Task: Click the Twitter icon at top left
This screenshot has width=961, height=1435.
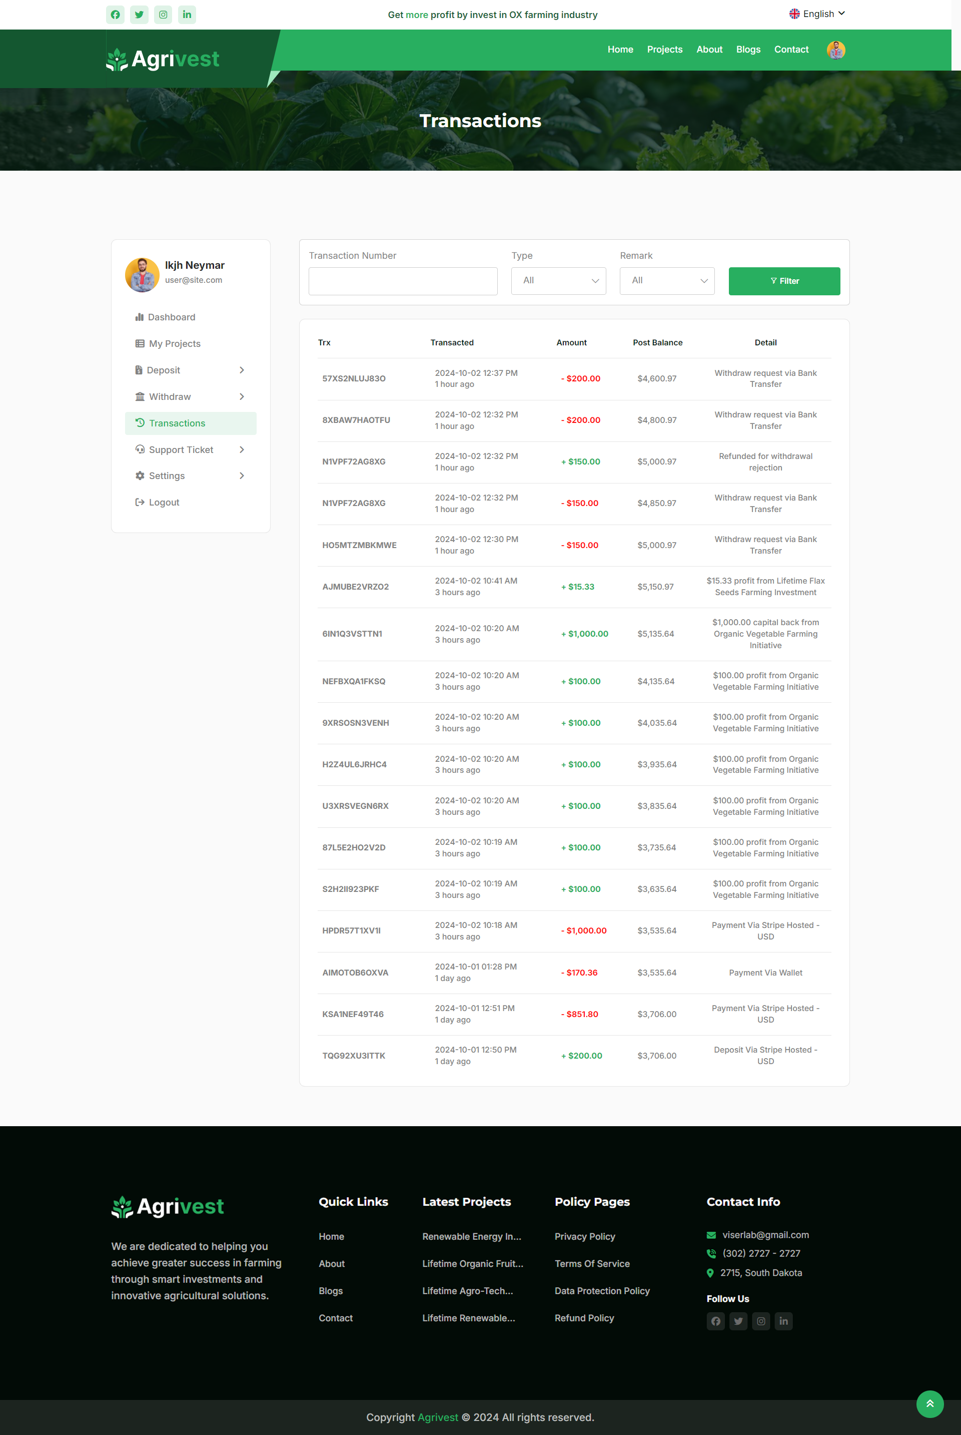Action: tap(139, 14)
